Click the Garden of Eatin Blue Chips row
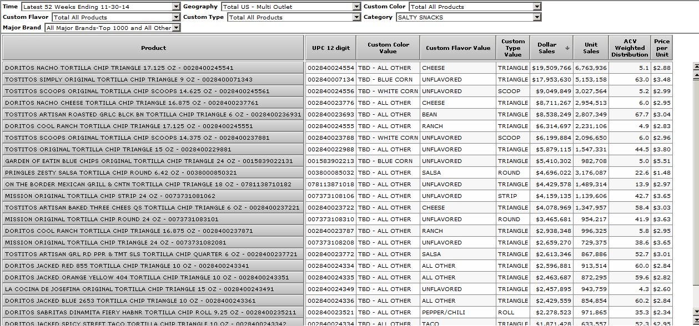 tap(153, 161)
